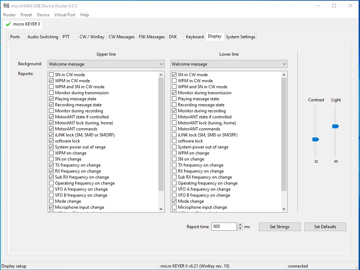Click the Light slider handle
This screenshot has width=360, height=270.
(336, 126)
